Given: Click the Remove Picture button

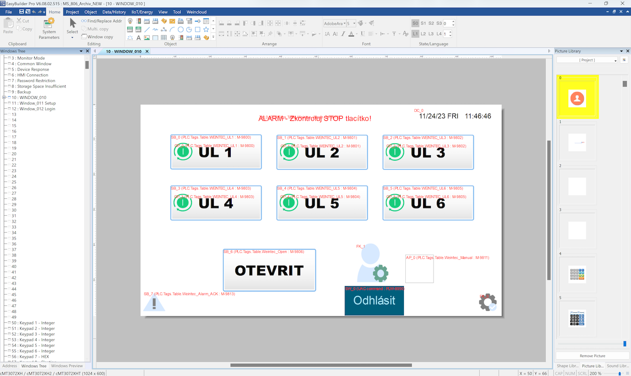Looking at the screenshot, I should 593,356.
